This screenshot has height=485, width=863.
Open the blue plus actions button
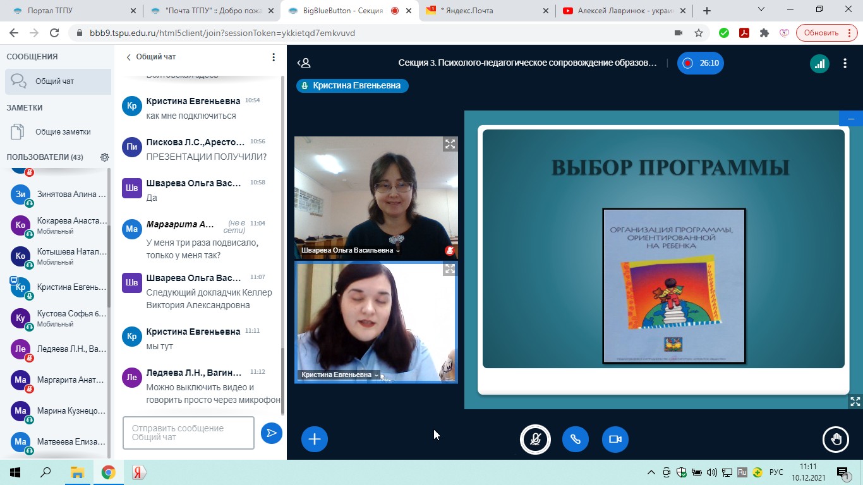click(x=315, y=439)
